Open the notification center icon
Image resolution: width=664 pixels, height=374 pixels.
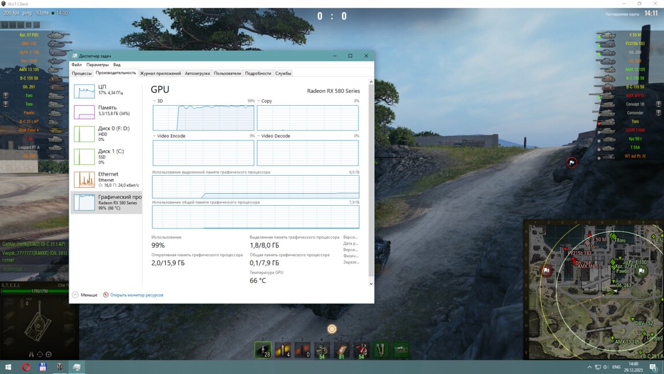653,367
